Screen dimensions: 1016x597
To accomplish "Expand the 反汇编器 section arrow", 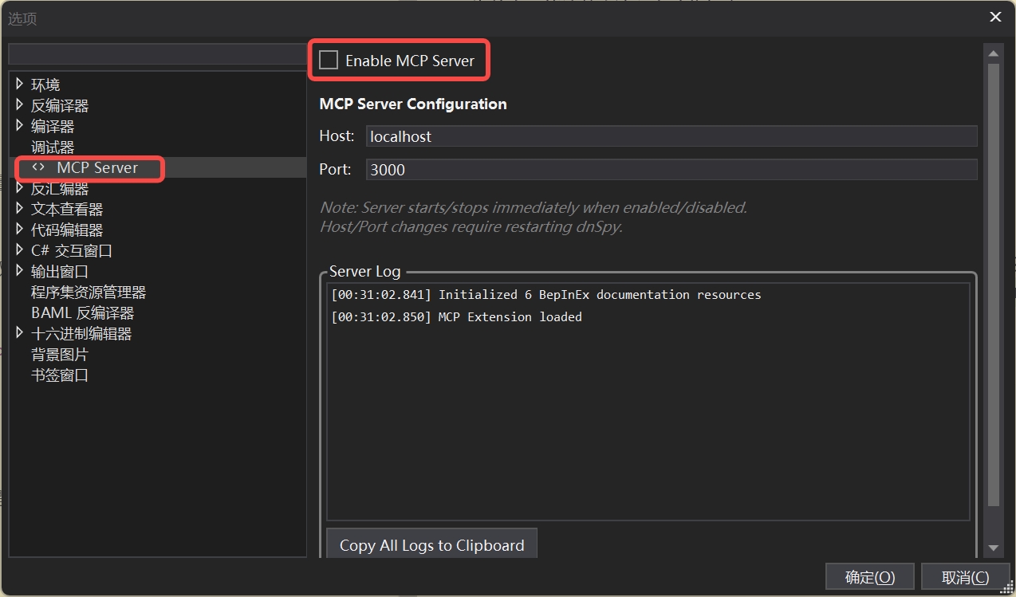I will click(20, 188).
